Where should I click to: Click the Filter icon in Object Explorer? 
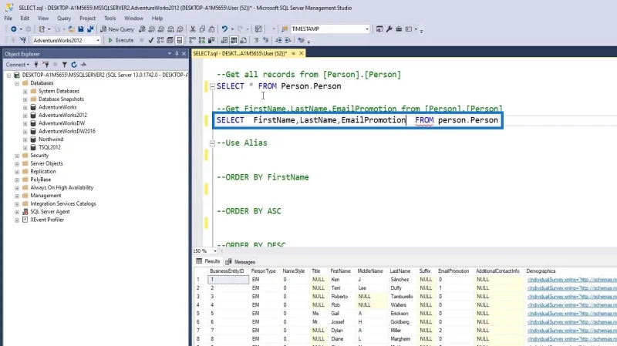tap(64, 65)
